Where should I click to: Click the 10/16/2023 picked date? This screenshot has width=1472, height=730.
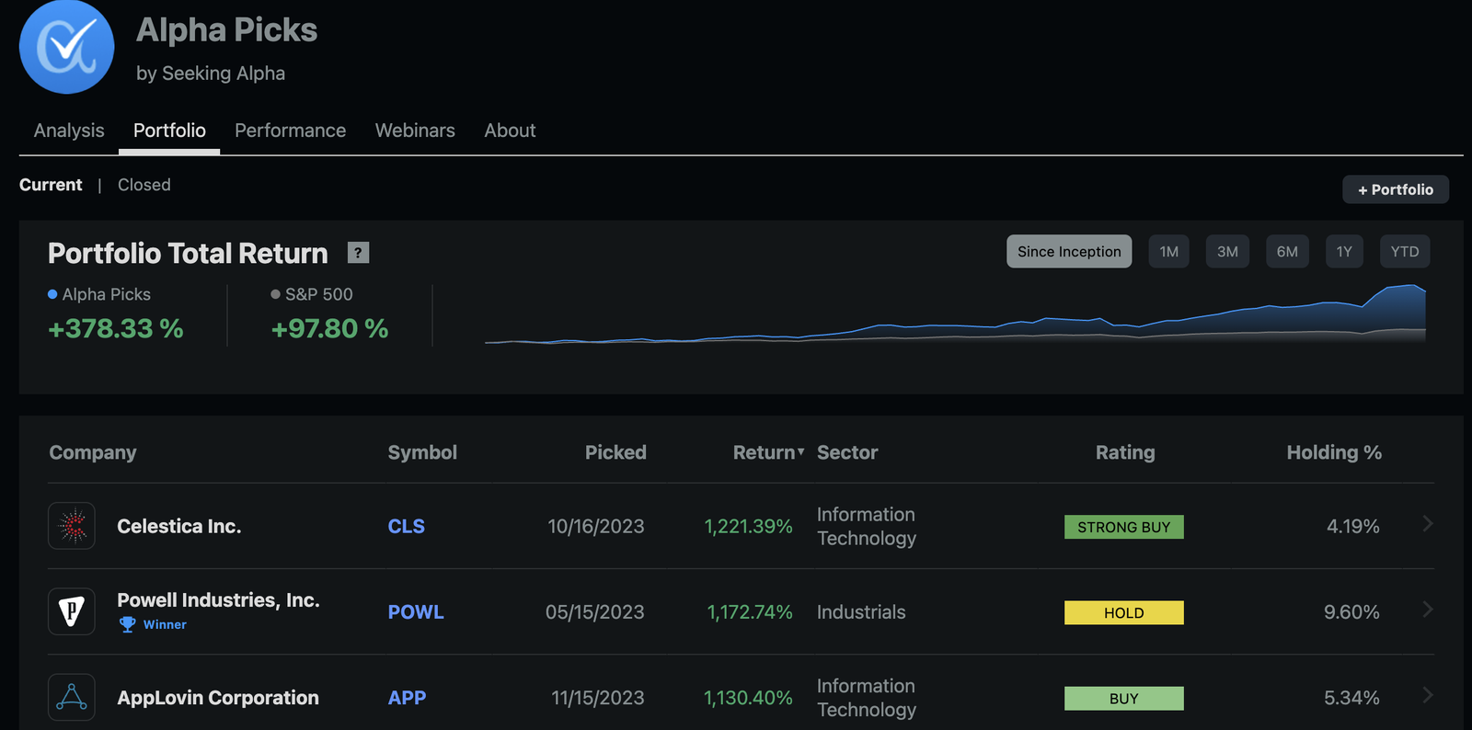click(x=596, y=526)
